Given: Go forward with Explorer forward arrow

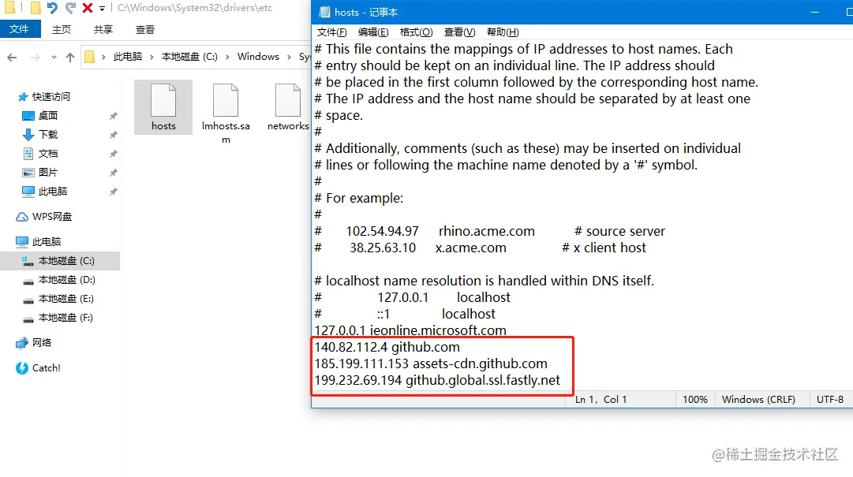Looking at the screenshot, I should pyautogui.click(x=36, y=57).
